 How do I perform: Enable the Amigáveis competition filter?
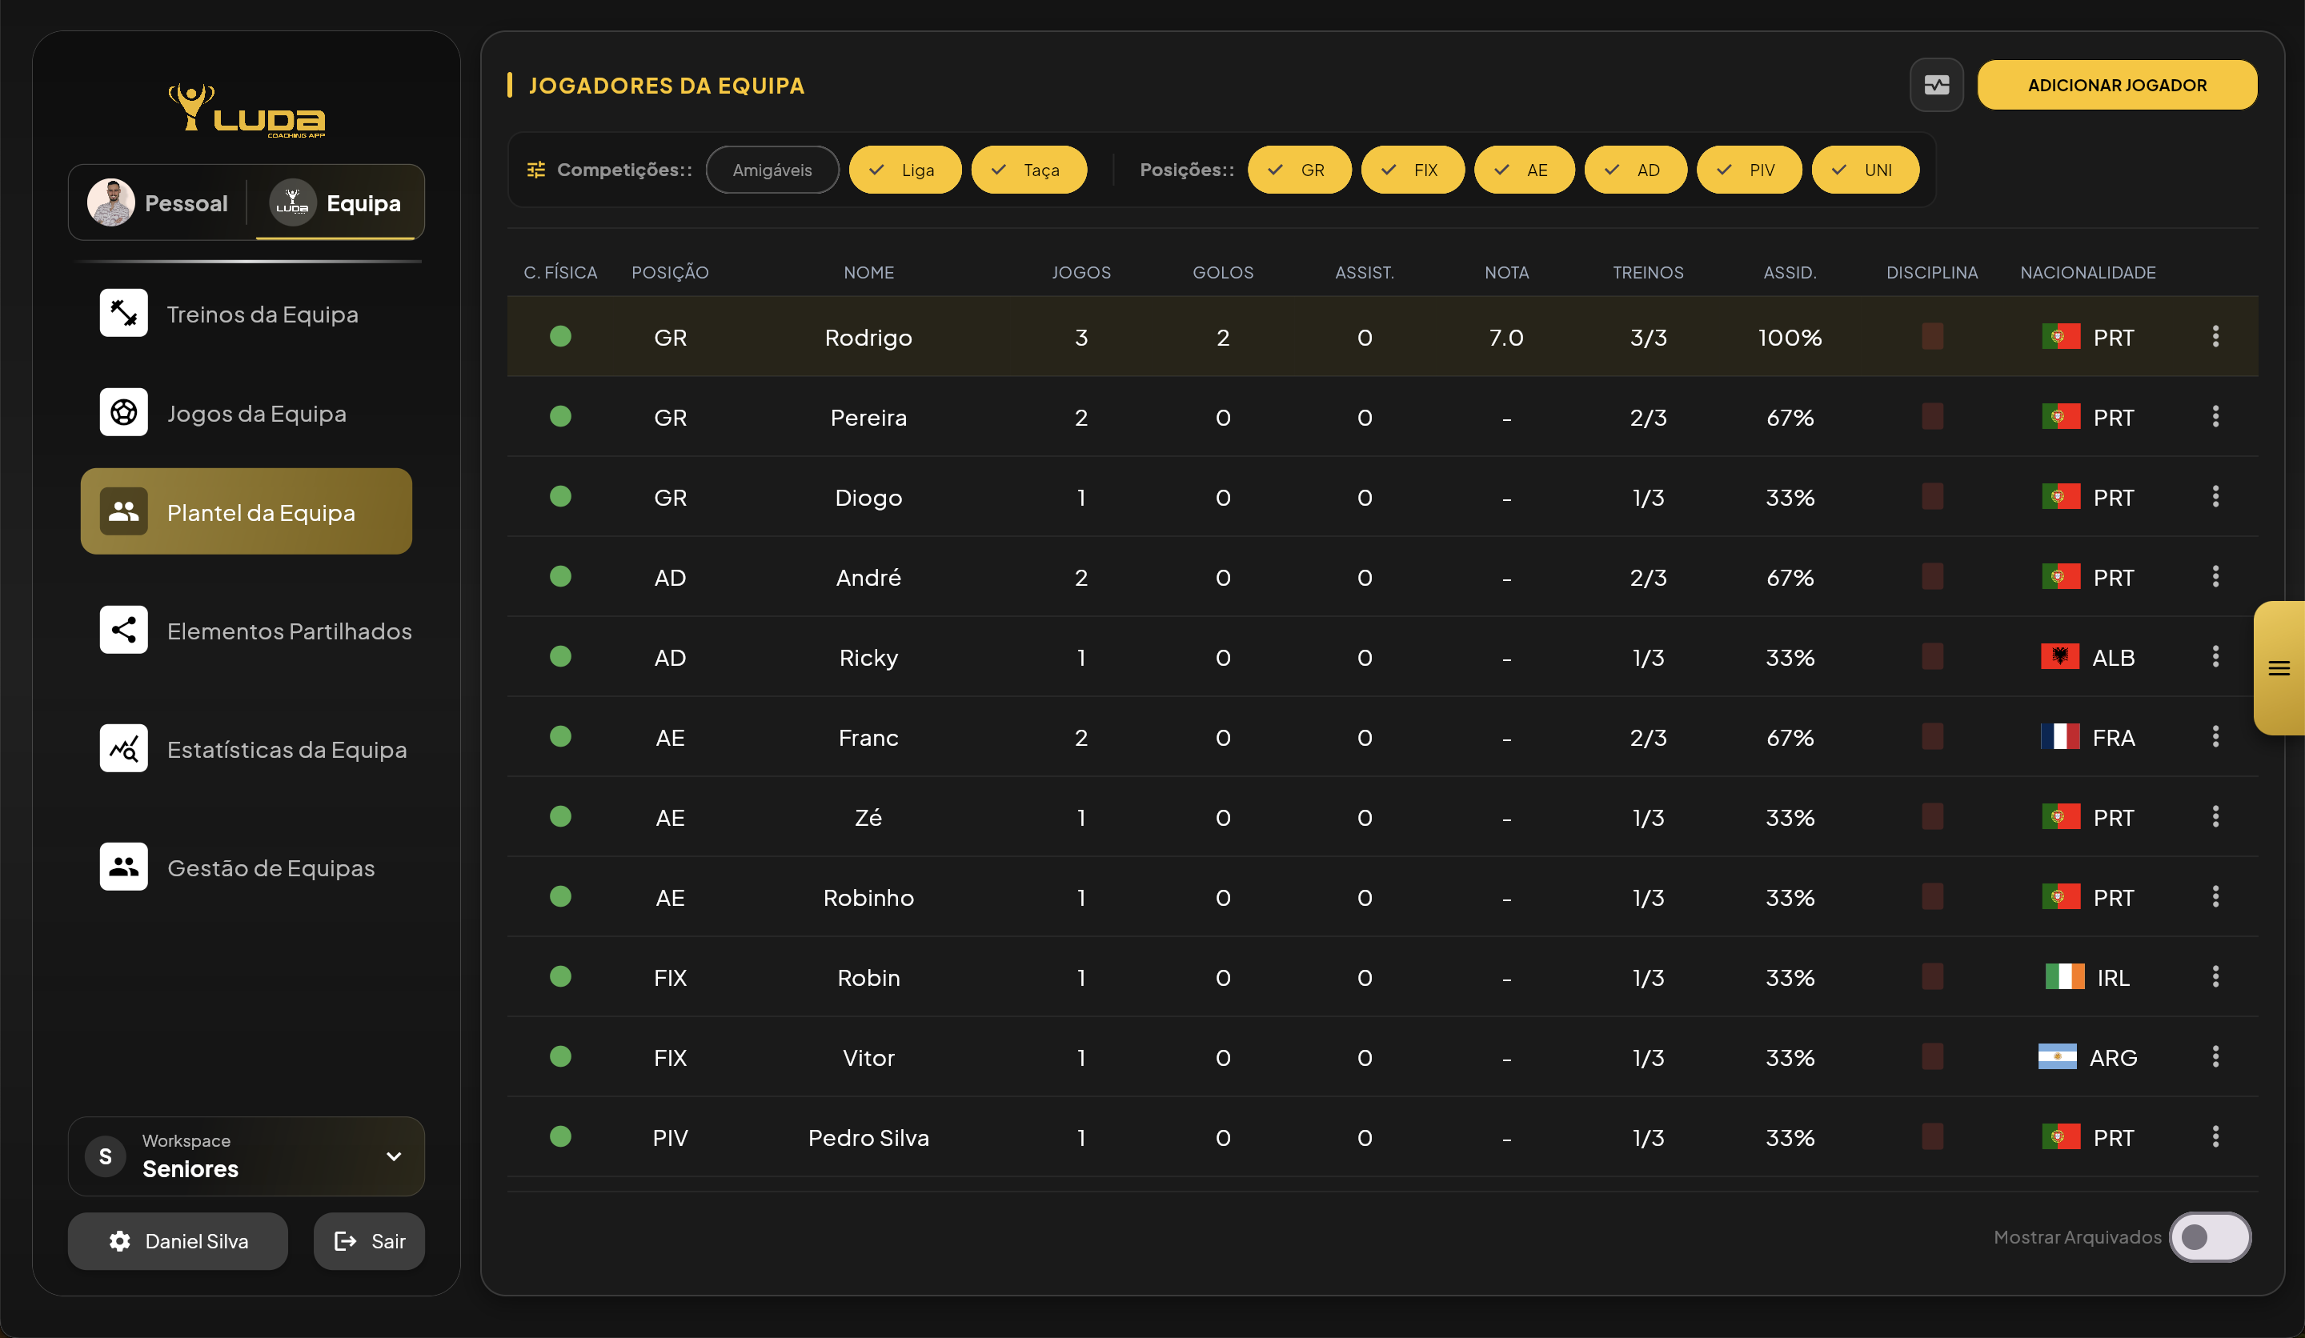[x=772, y=170]
